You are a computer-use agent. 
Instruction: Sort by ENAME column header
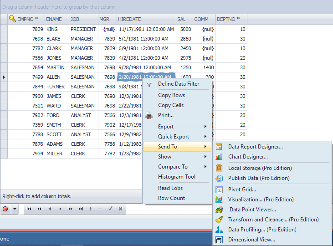point(57,19)
